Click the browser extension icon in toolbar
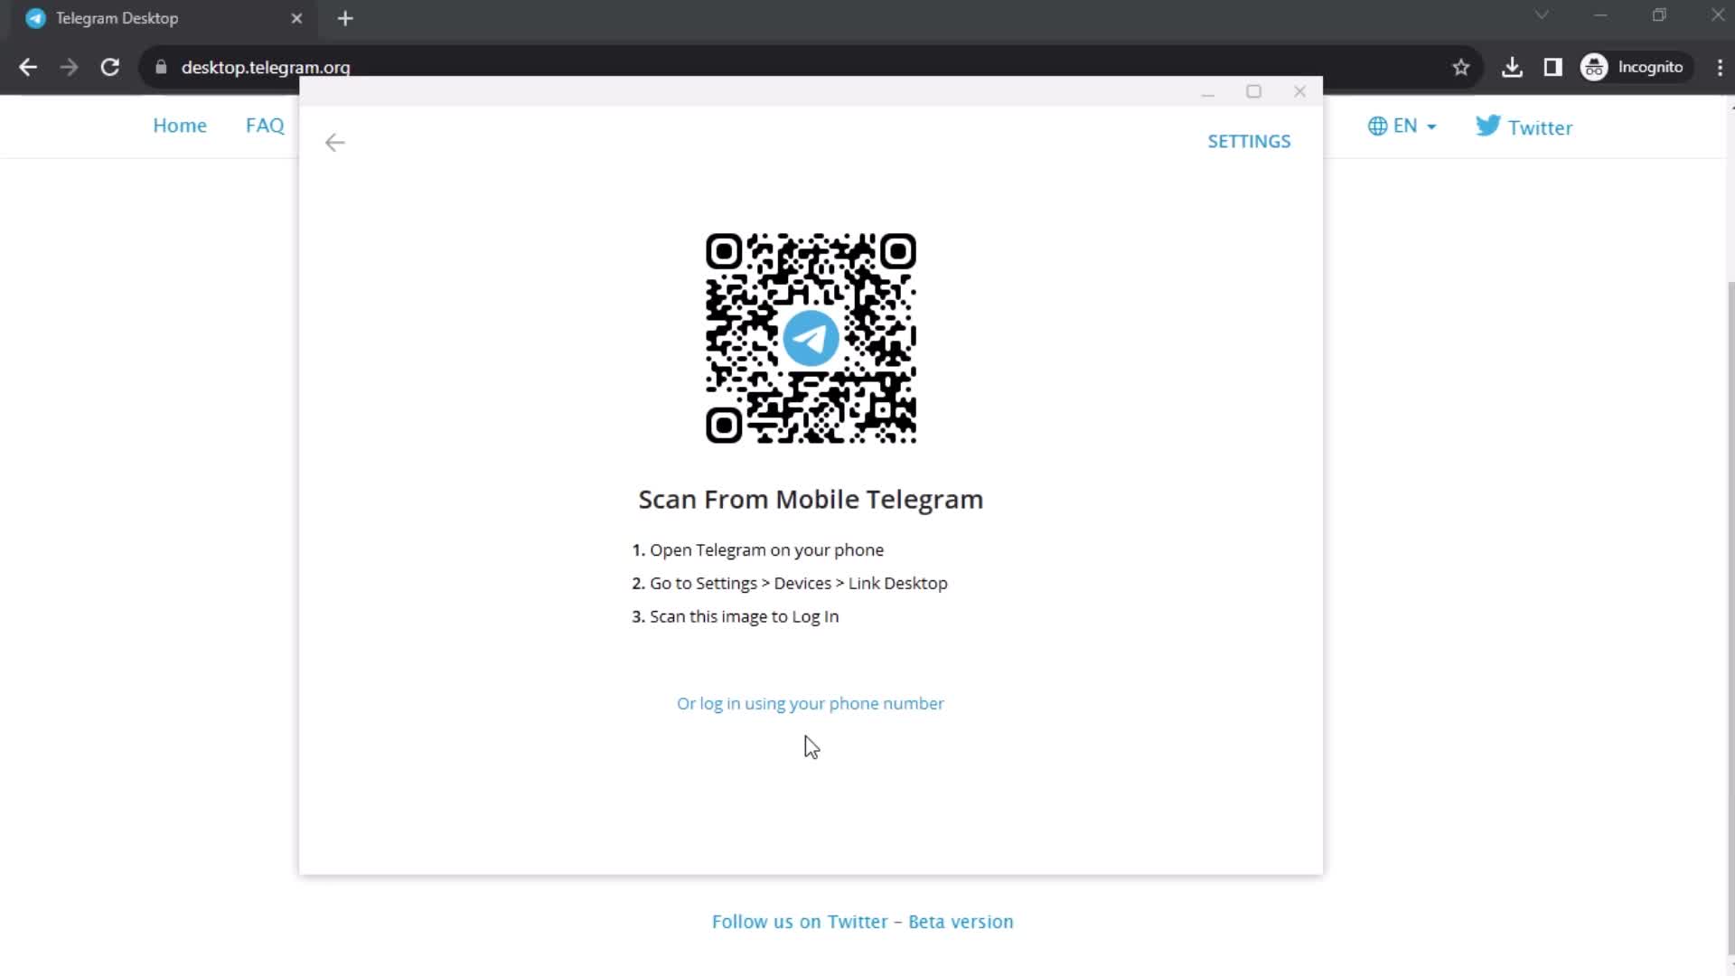 pyautogui.click(x=1552, y=67)
